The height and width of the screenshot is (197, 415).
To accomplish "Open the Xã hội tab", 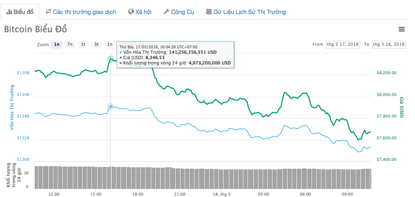I will pos(140,12).
